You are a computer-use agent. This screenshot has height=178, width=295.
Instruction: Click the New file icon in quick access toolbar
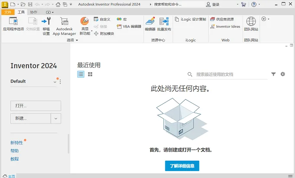tap(13, 4)
